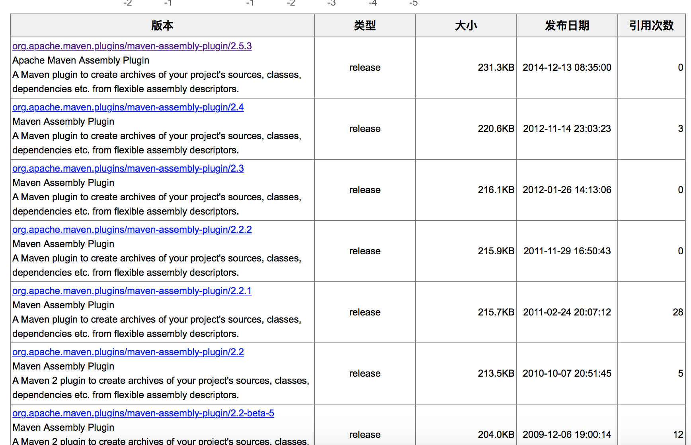
Task: Click the 引用次数 column header
Action: (x=652, y=25)
